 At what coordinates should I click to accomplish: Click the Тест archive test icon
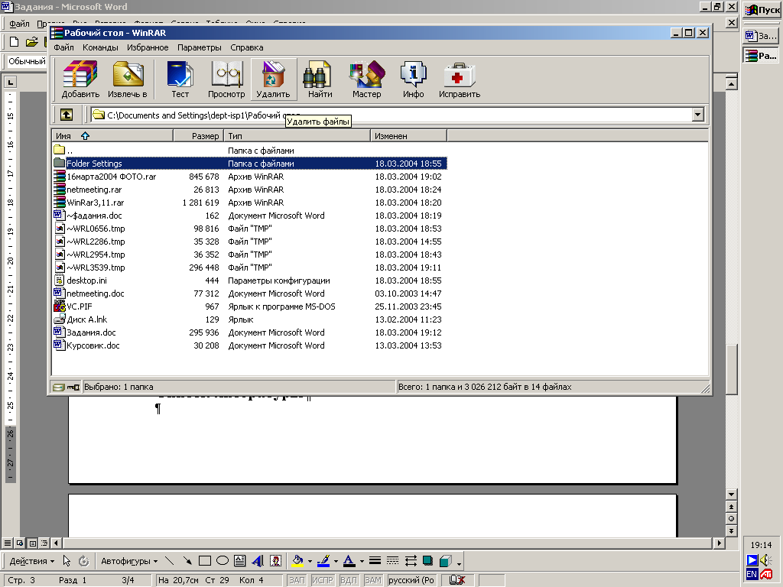pyautogui.click(x=180, y=79)
